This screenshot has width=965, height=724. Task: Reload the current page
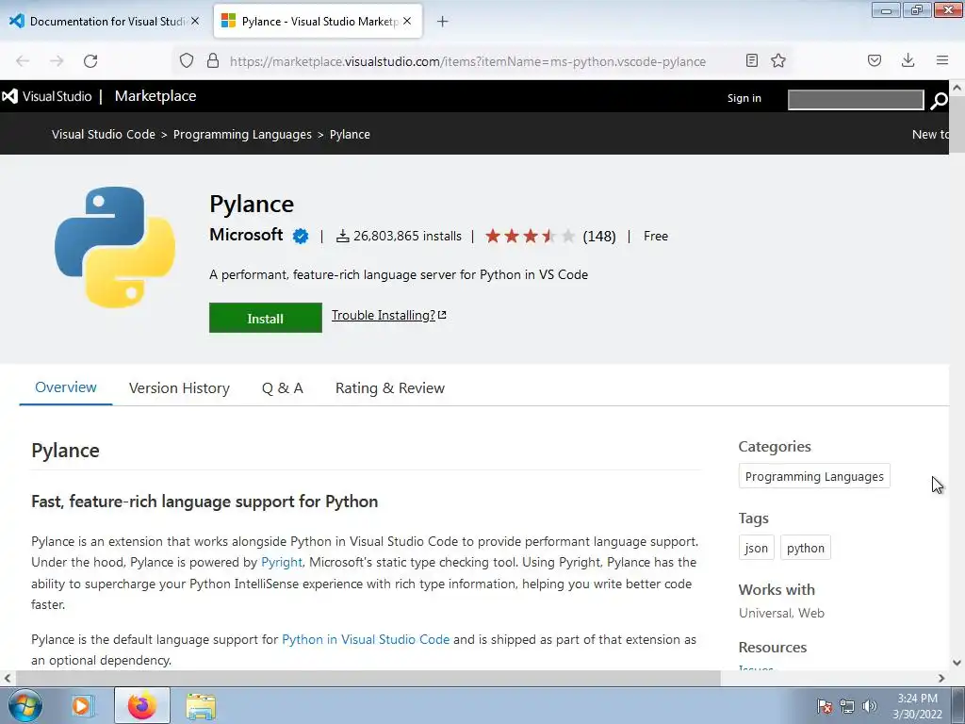[x=90, y=61]
